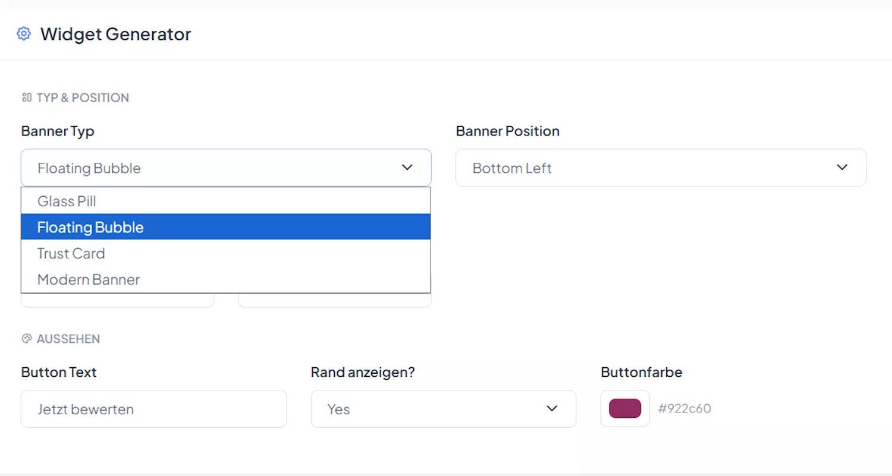The height and width of the screenshot is (476, 892).
Task: Click the layout icon next to TYP & POSITION
Action: coord(27,97)
